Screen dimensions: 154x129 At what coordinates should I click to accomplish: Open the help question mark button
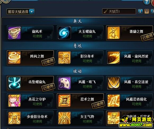pyautogui.click(x=147, y=2)
